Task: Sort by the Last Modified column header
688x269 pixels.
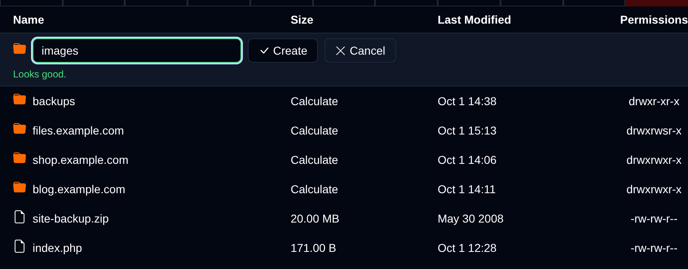Action: point(474,20)
